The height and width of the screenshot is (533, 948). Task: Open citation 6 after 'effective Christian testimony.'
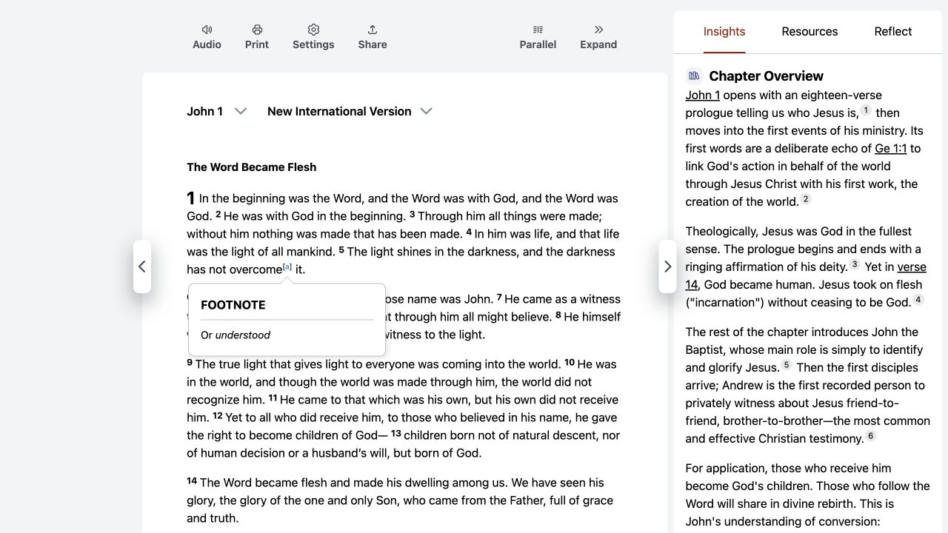(x=871, y=436)
